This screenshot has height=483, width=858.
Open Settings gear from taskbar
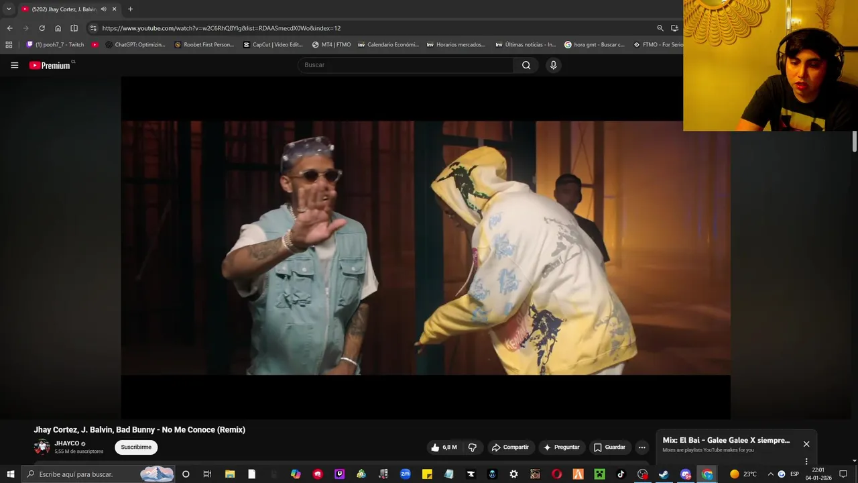coord(513,474)
